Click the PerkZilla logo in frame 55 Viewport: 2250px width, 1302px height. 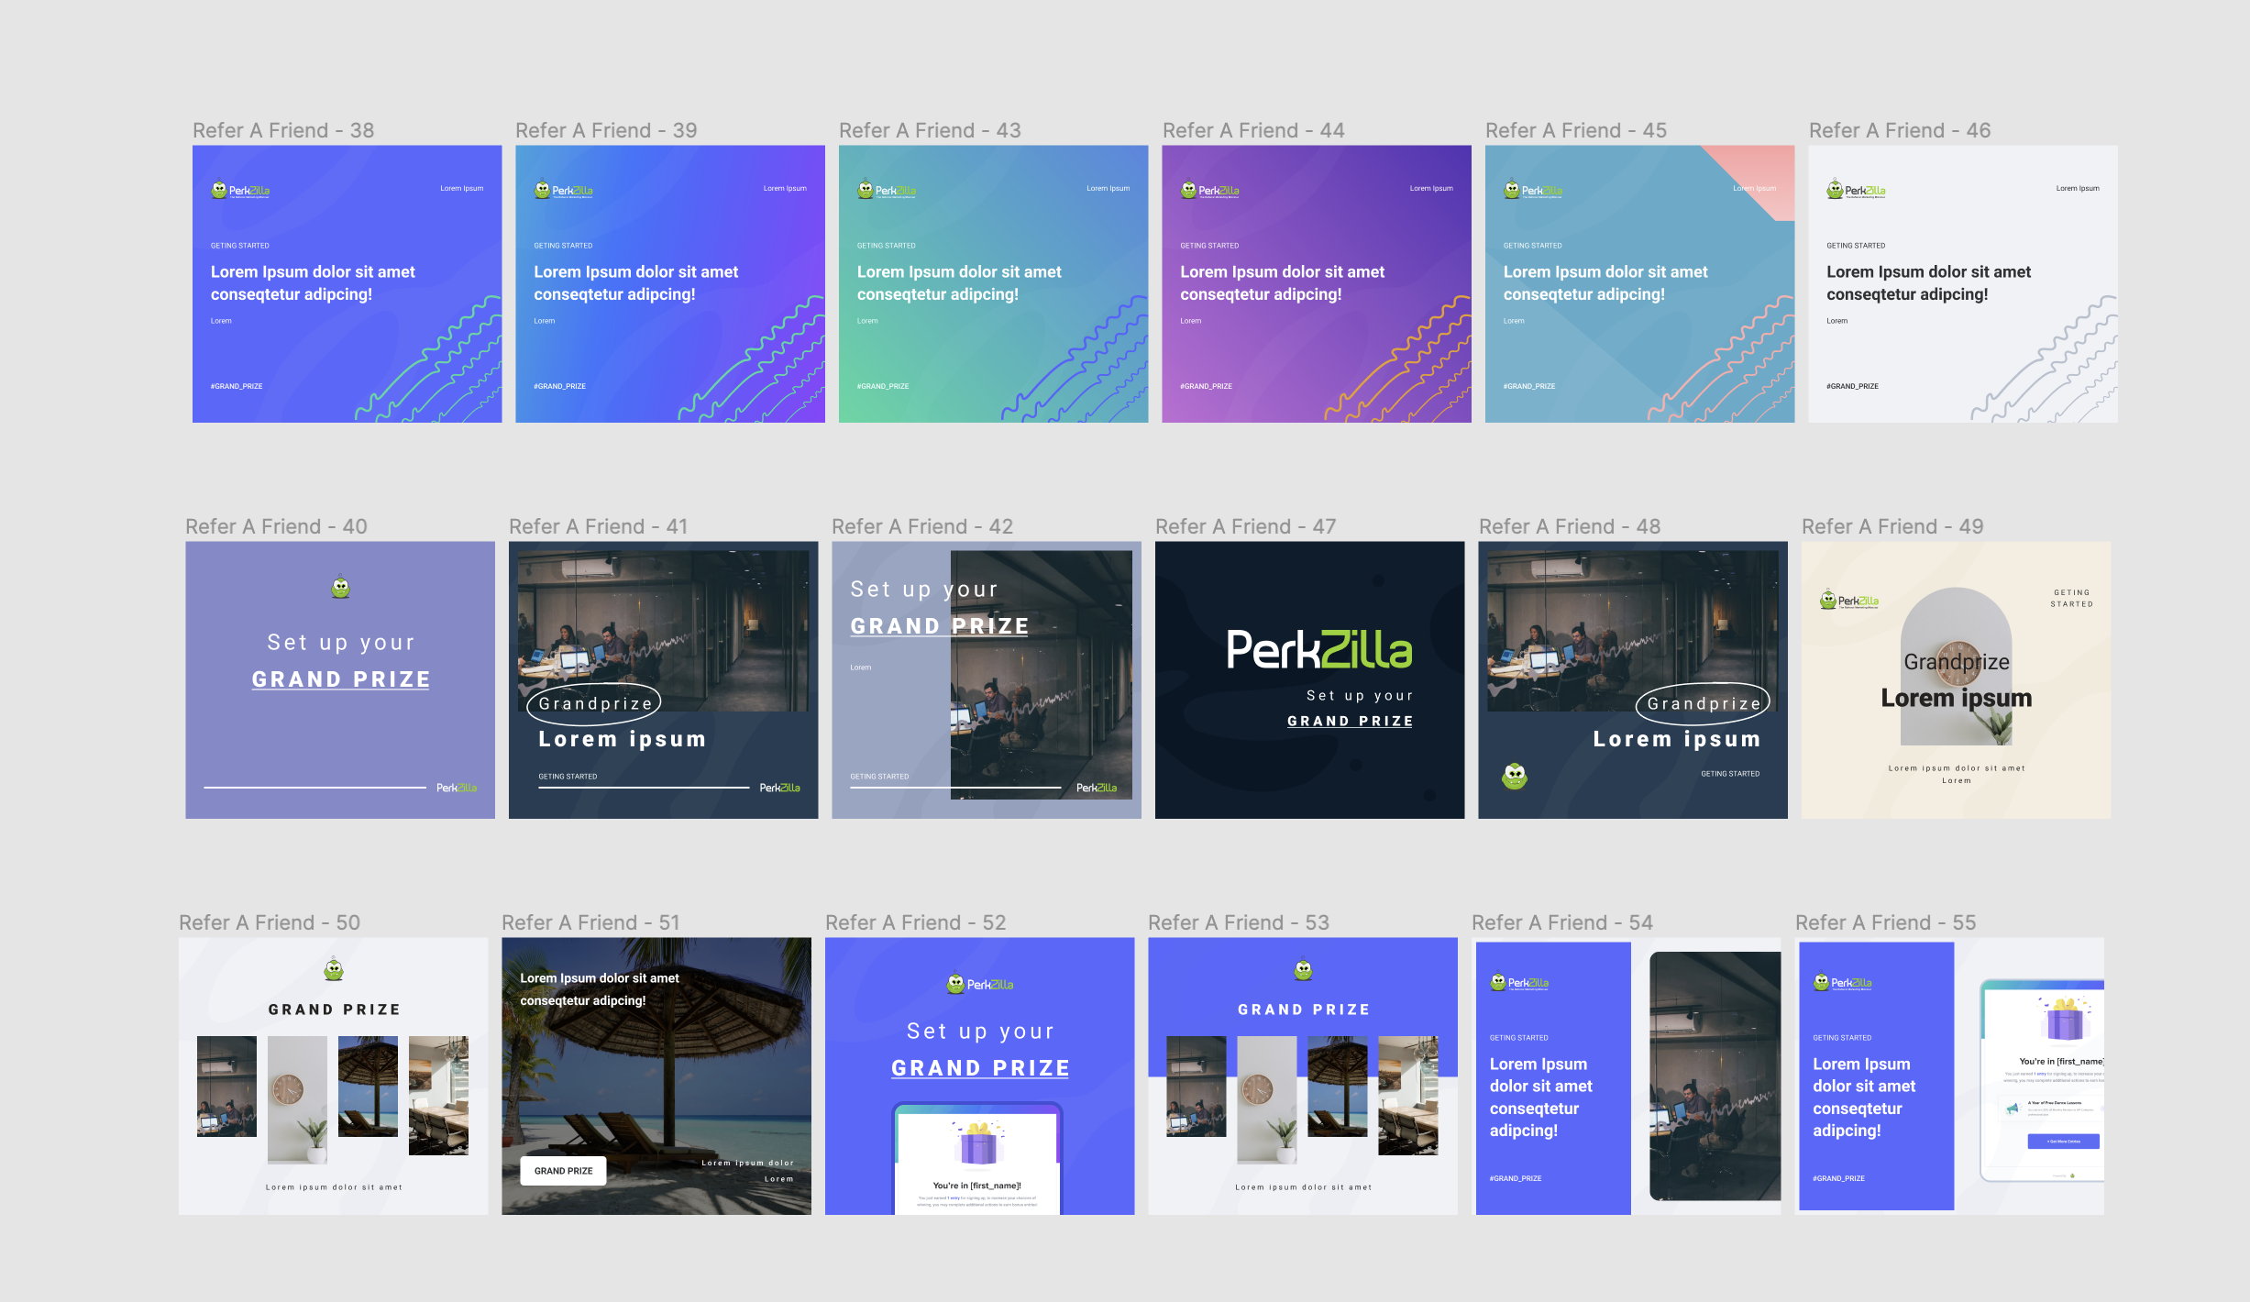(x=1843, y=982)
